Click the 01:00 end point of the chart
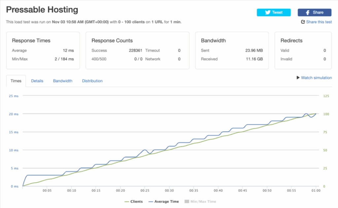Screen dimensions: 338x208 tap(316, 191)
